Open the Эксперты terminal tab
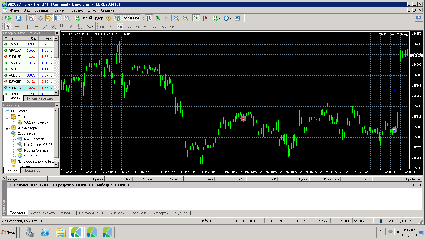This screenshot has height=239, width=425. pos(160,213)
